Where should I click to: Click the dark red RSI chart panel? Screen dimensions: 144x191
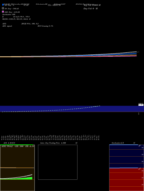tap(126, 179)
